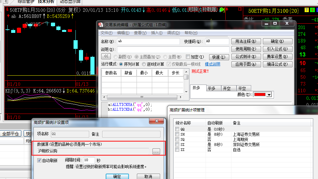Select 逐K线计算 run mode

[144, 64]
